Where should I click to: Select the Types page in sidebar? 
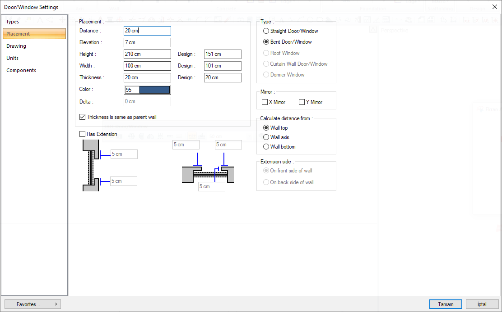[x=13, y=22]
